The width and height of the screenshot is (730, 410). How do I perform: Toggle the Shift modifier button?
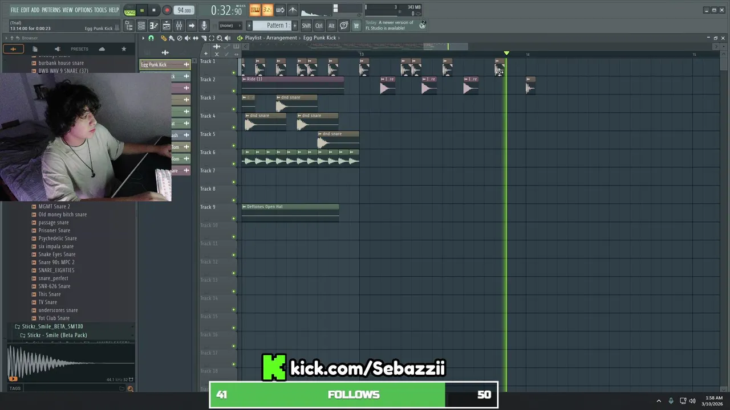[306, 26]
